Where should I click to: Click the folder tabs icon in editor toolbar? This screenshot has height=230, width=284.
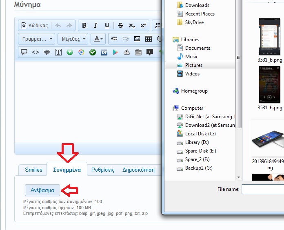click(138, 52)
